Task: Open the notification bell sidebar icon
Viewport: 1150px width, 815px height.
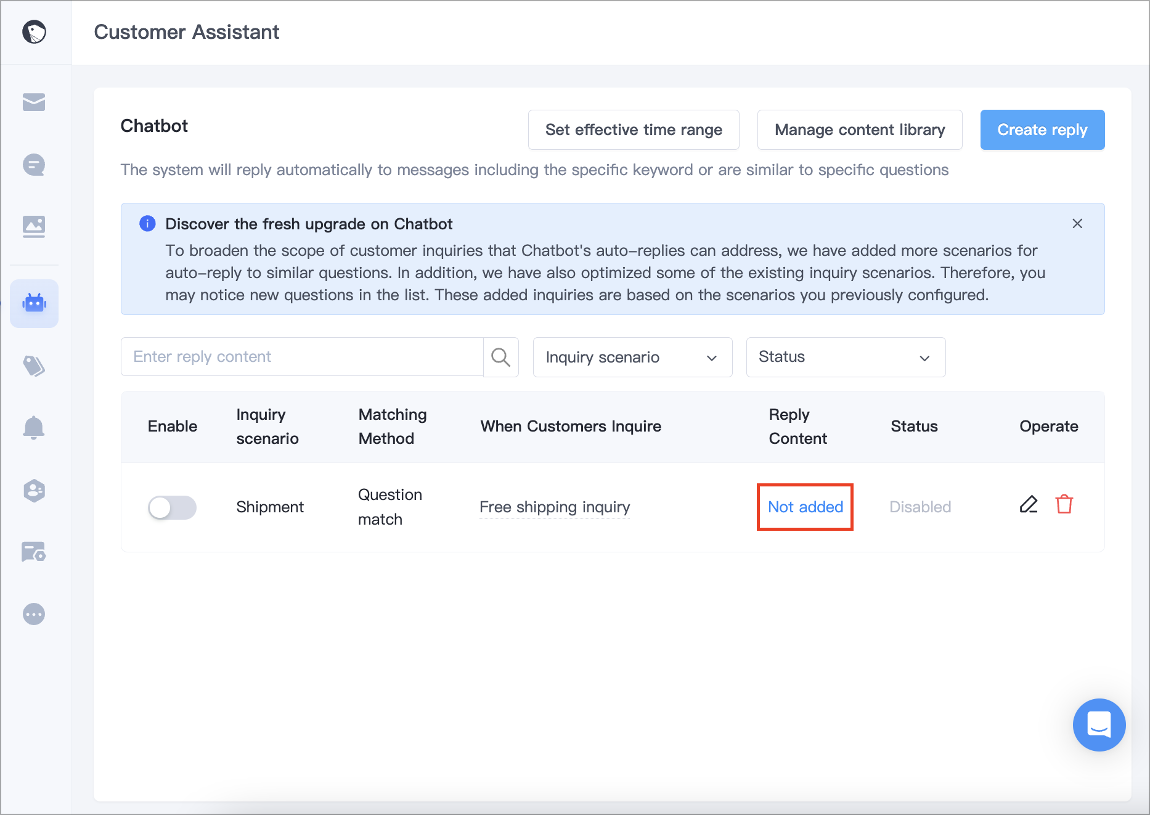Action: pyautogui.click(x=34, y=427)
